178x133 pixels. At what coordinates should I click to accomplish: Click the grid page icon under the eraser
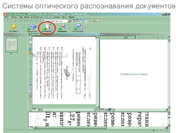[x=30, y=91]
